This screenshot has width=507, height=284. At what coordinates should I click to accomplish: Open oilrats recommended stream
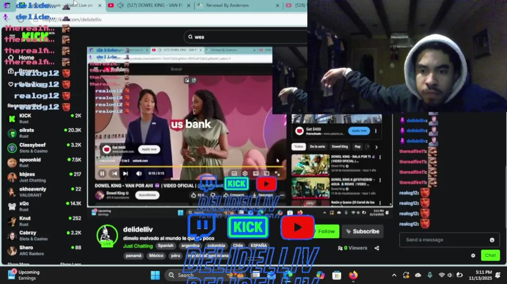coord(44,133)
